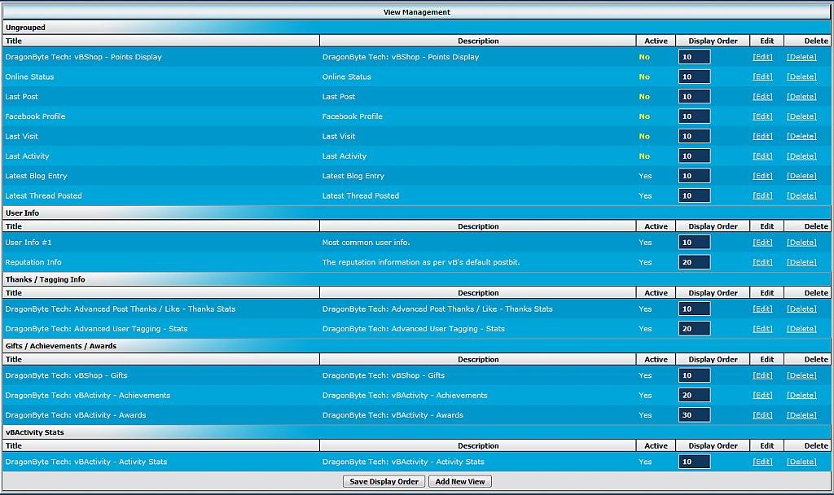Delete the Facebook Profile view
This screenshot has width=834, height=495.
pos(801,116)
